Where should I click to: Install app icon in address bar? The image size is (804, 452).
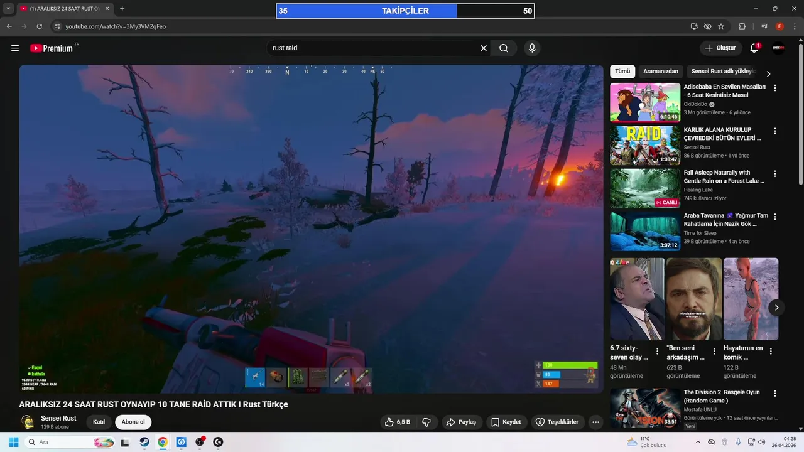tap(694, 26)
